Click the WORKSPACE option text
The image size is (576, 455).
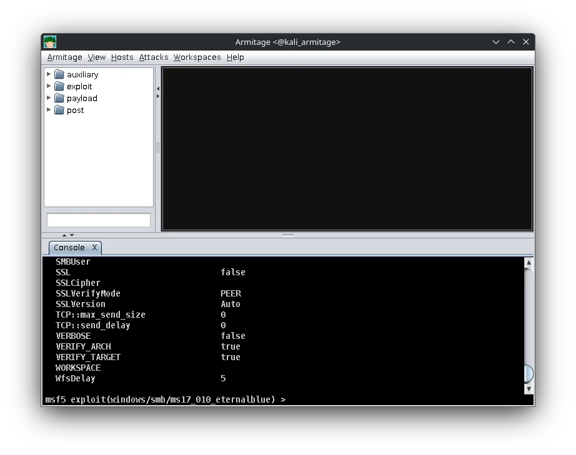(x=78, y=368)
